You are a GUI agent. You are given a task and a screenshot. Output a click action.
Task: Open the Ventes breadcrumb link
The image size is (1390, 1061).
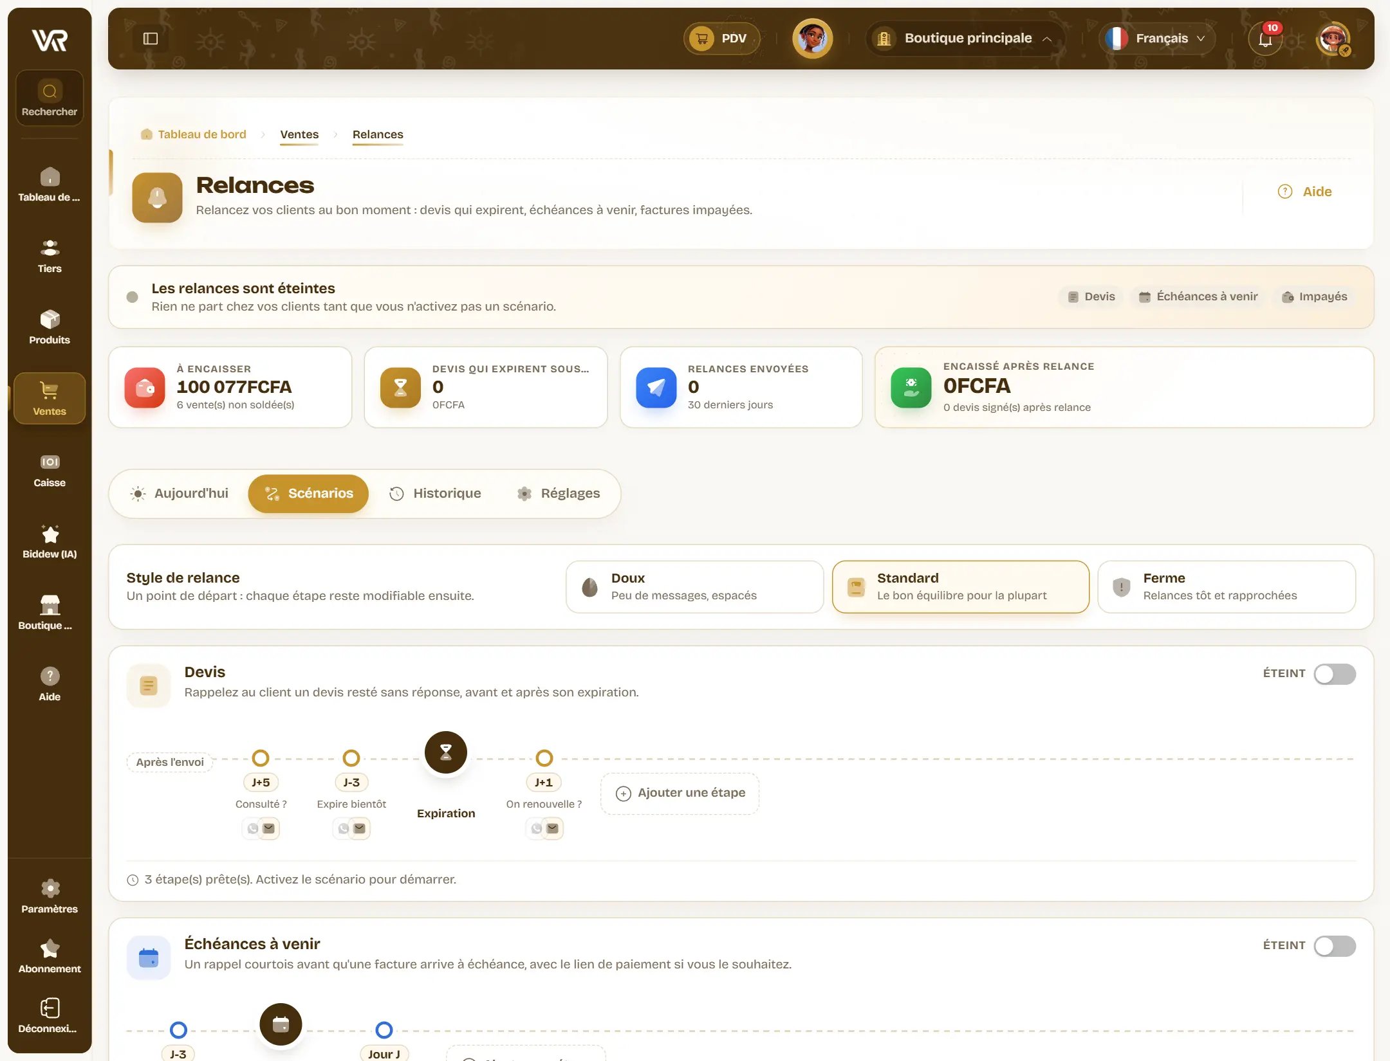coord(299,134)
